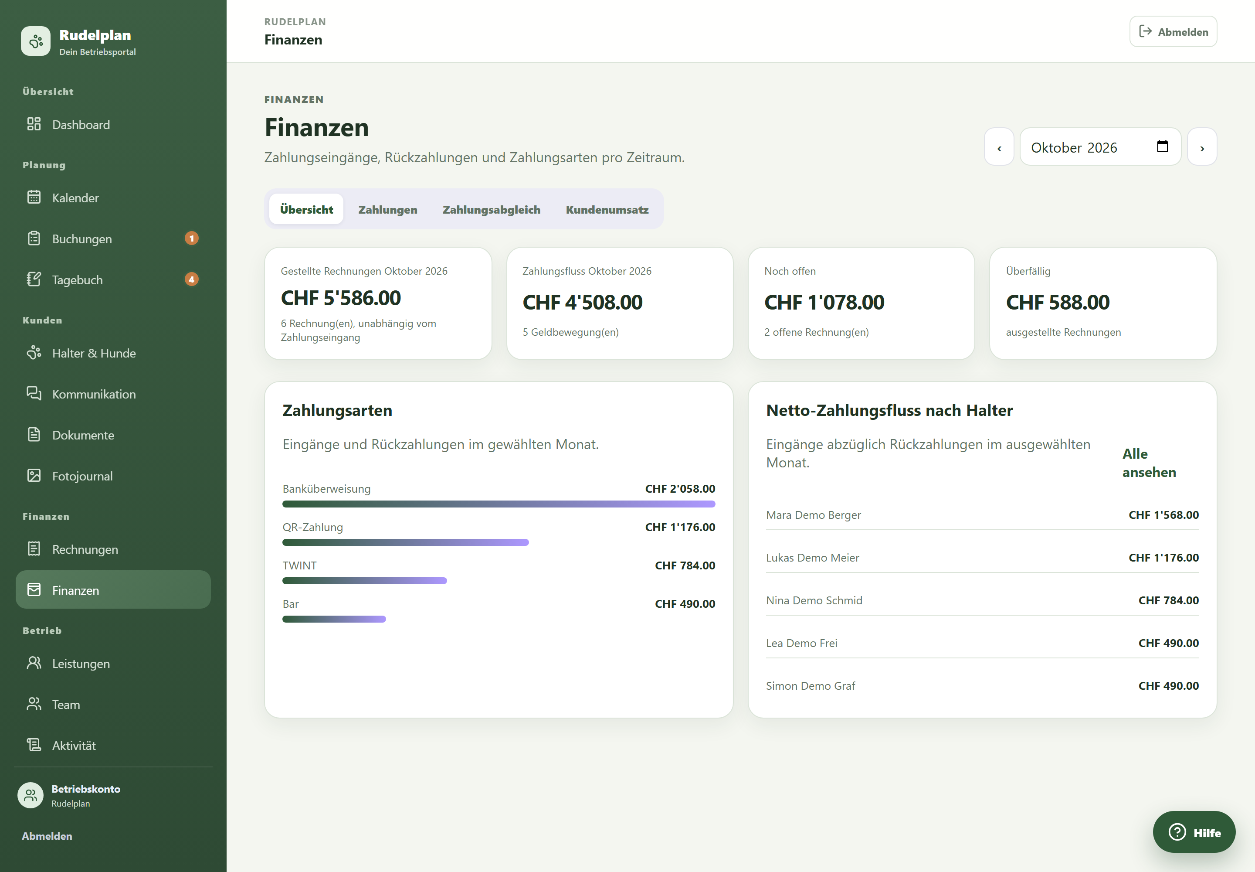Click the Abmelden button in top bar
The height and width of the screenshot is (872, 1255).
[x=1173, y=32]
